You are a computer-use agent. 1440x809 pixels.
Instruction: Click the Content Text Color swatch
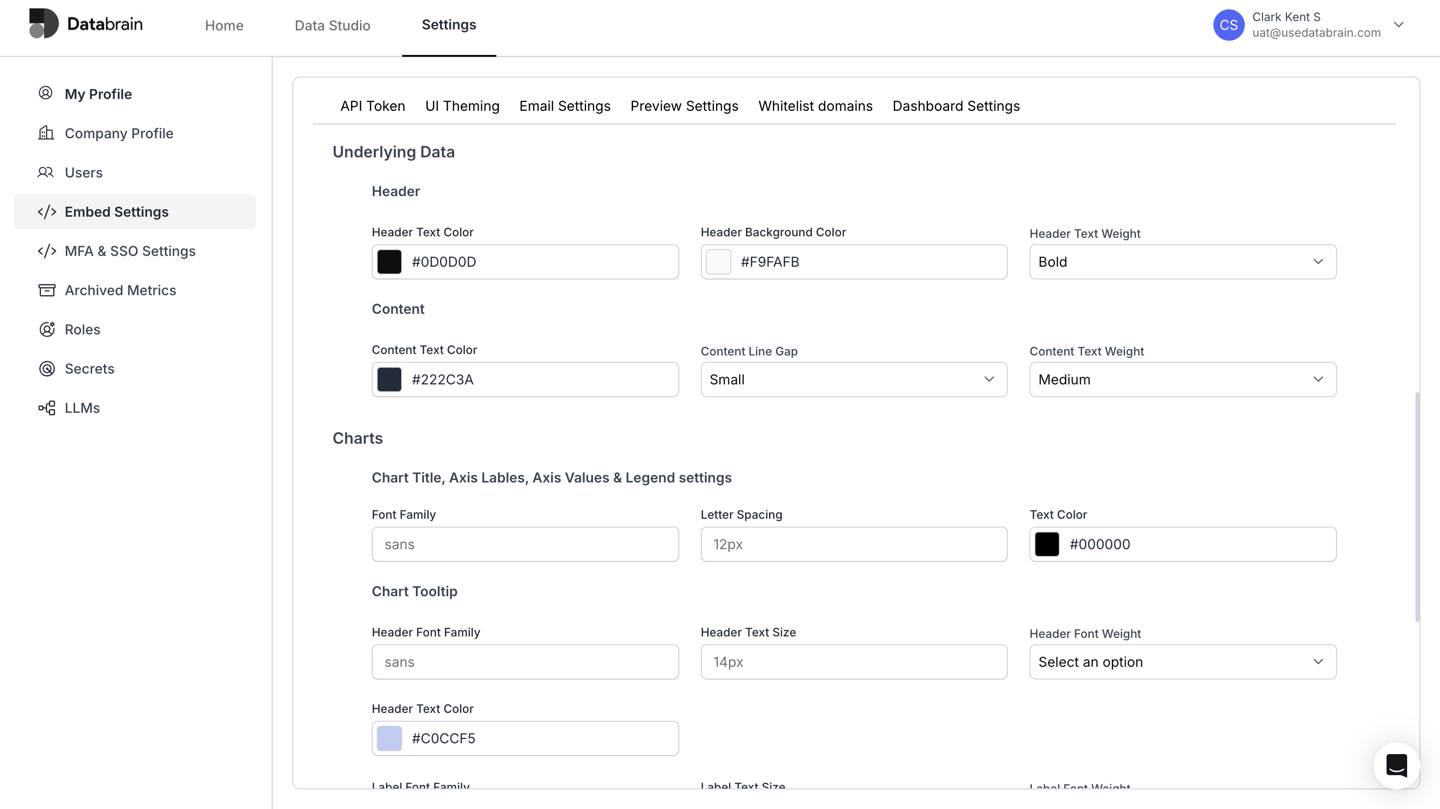389,379
